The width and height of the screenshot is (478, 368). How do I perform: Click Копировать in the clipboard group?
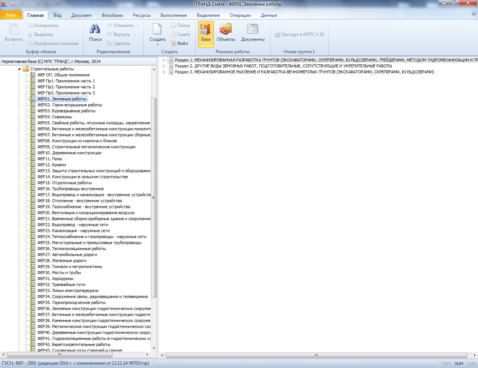tap(43, 25)
